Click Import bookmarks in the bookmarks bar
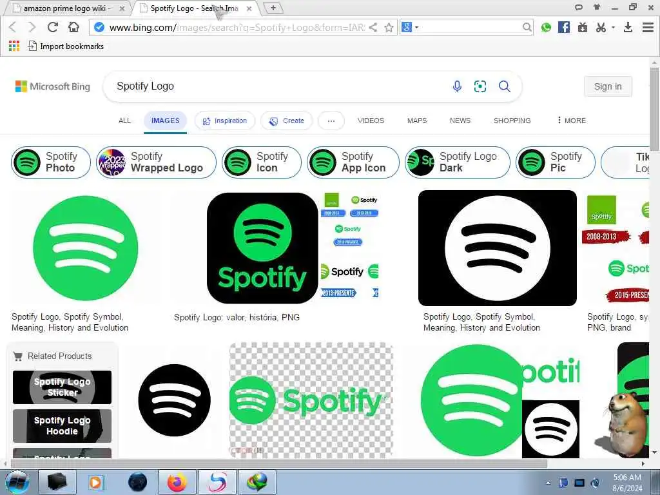The image size is (660, 495). click(x=66, y=46)
